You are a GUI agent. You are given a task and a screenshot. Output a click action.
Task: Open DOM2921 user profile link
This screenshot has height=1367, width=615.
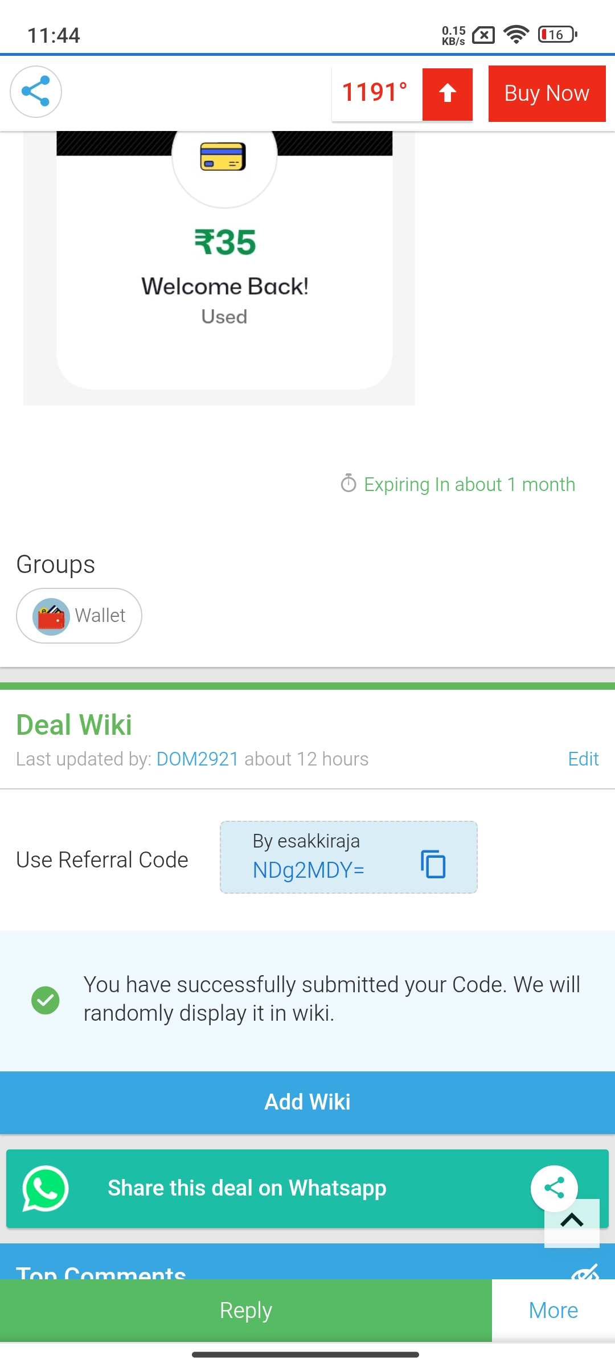[197, 759]
